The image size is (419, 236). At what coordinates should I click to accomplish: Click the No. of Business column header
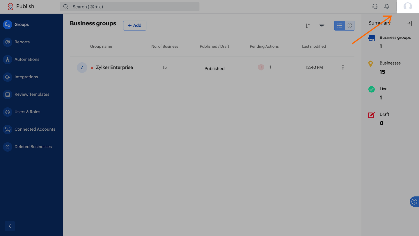pos(165,46)
